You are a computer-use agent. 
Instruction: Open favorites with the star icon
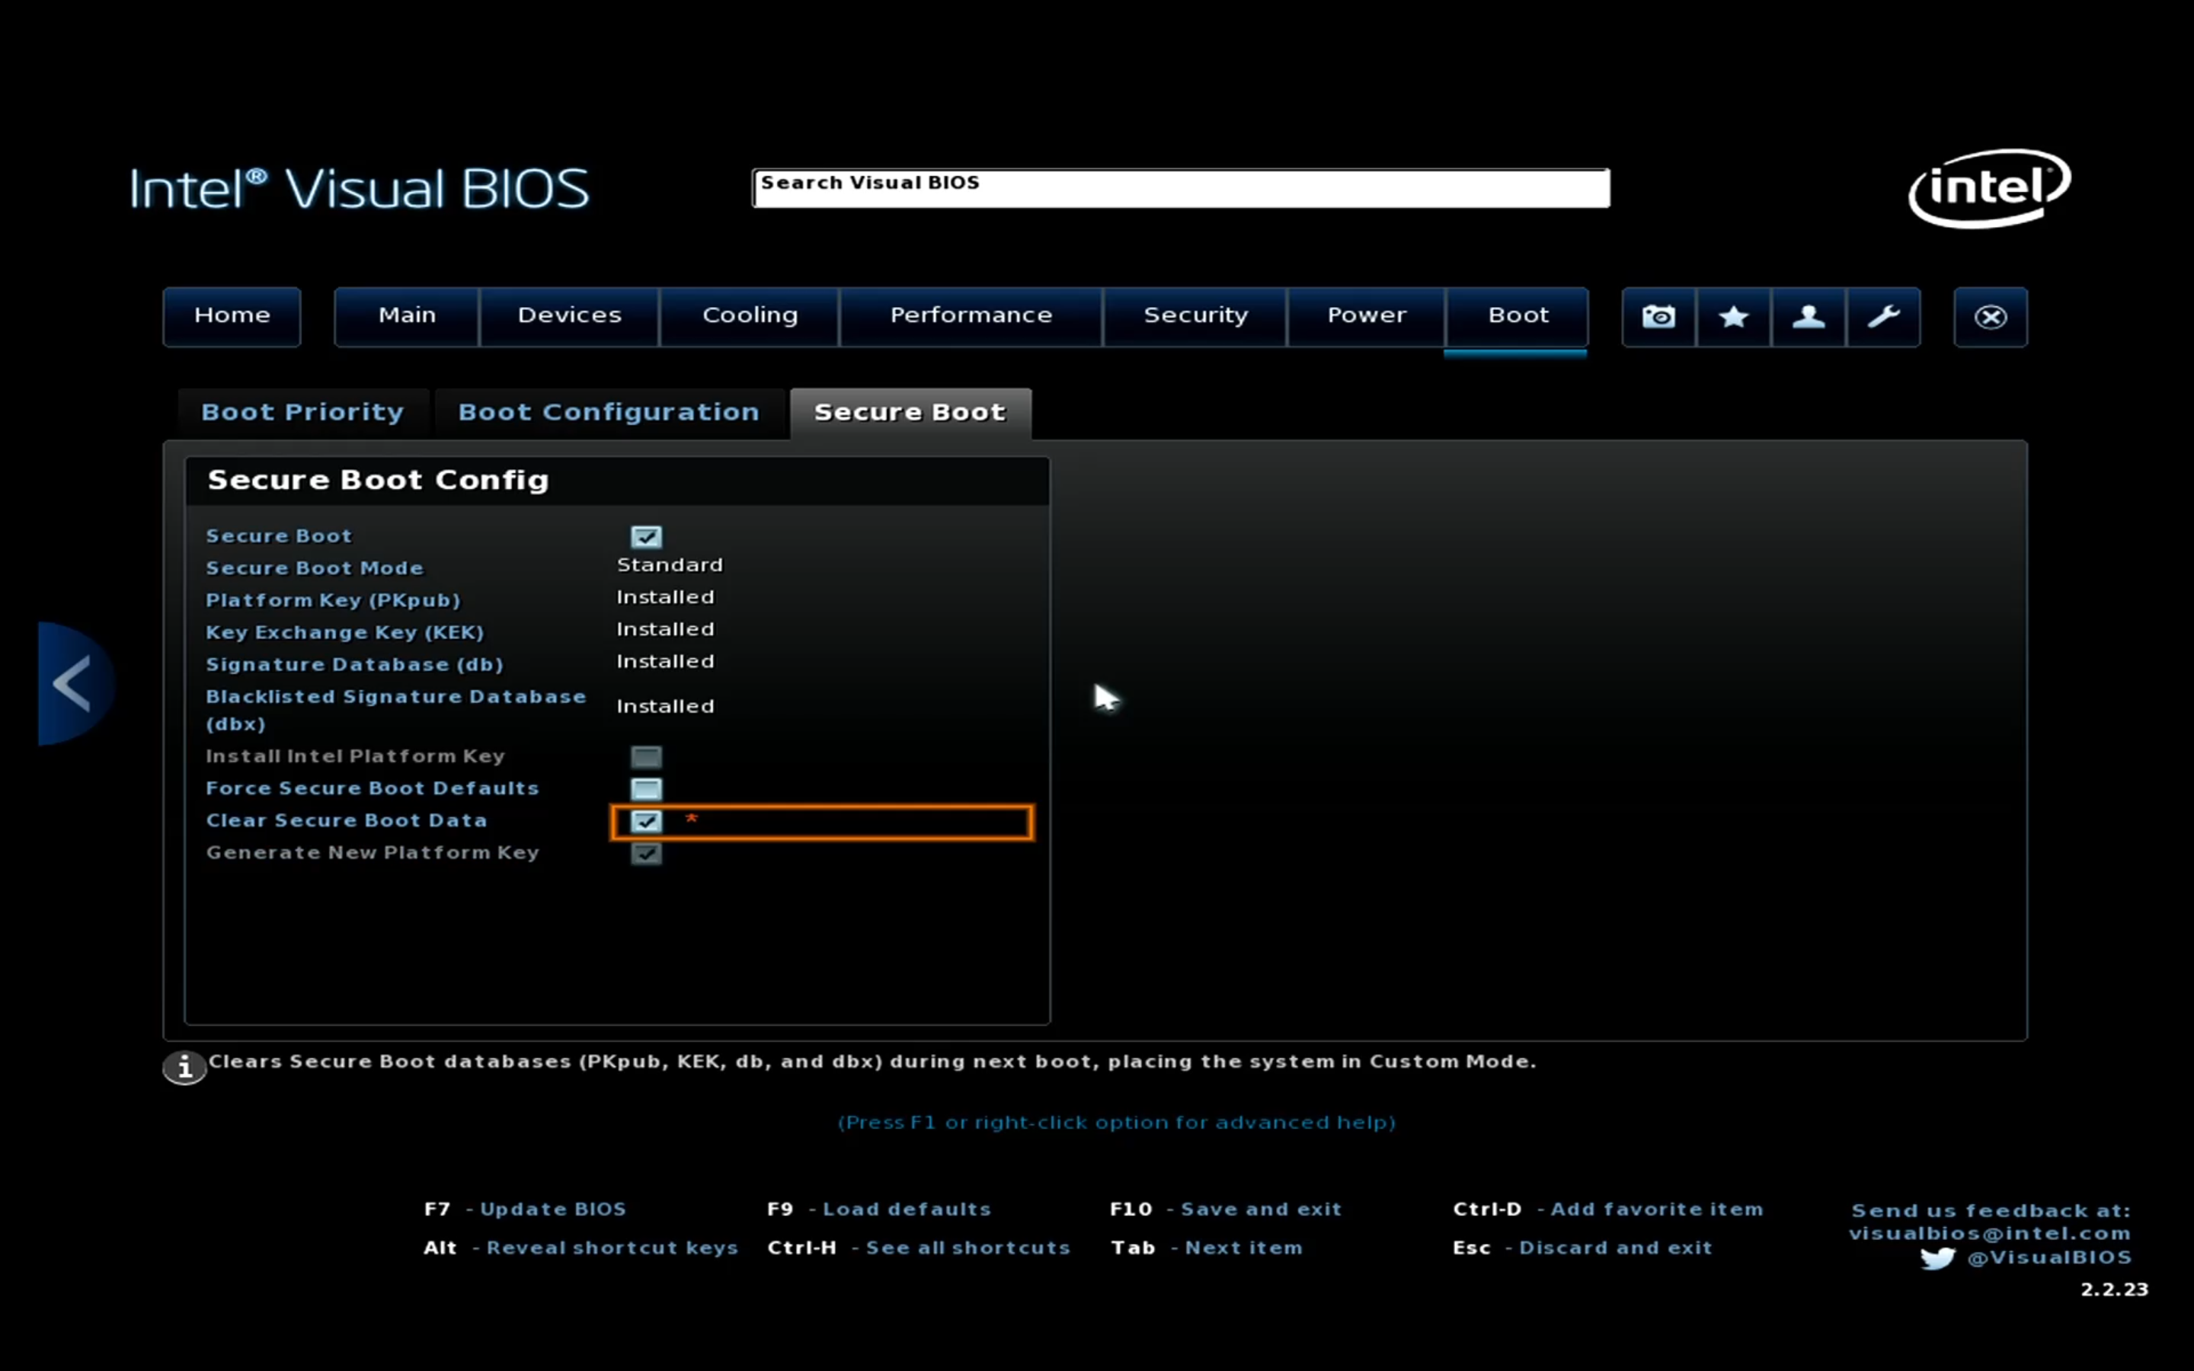pyautogui.click(x=1733, y=316)
